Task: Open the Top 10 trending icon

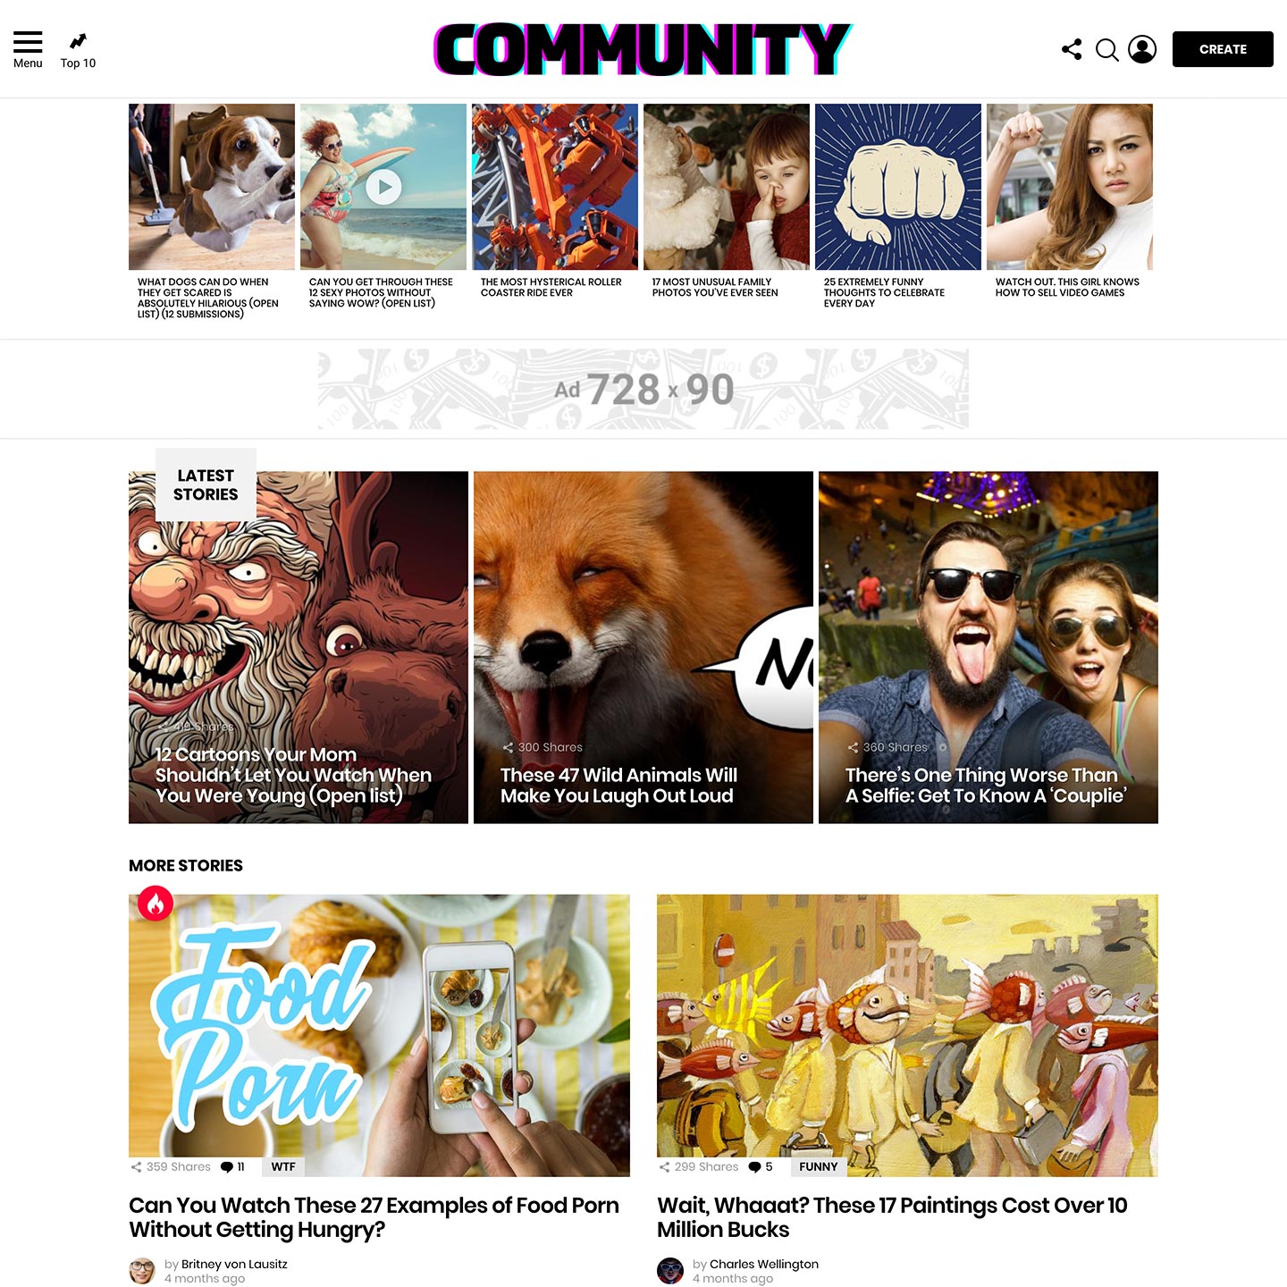Action: [x=79, y=41]
